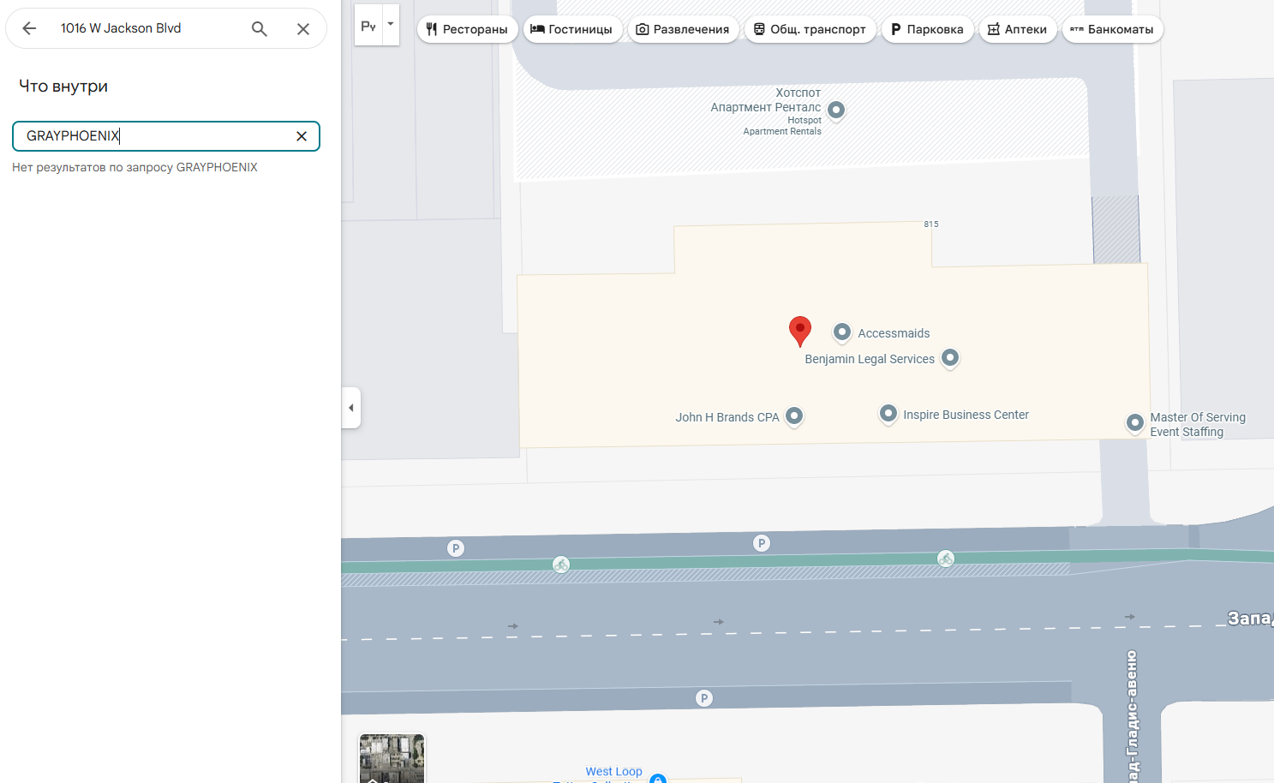Viewport: 1274px width, 783px height.
Task: Click the Ру language button
Action: coord(368,26)
